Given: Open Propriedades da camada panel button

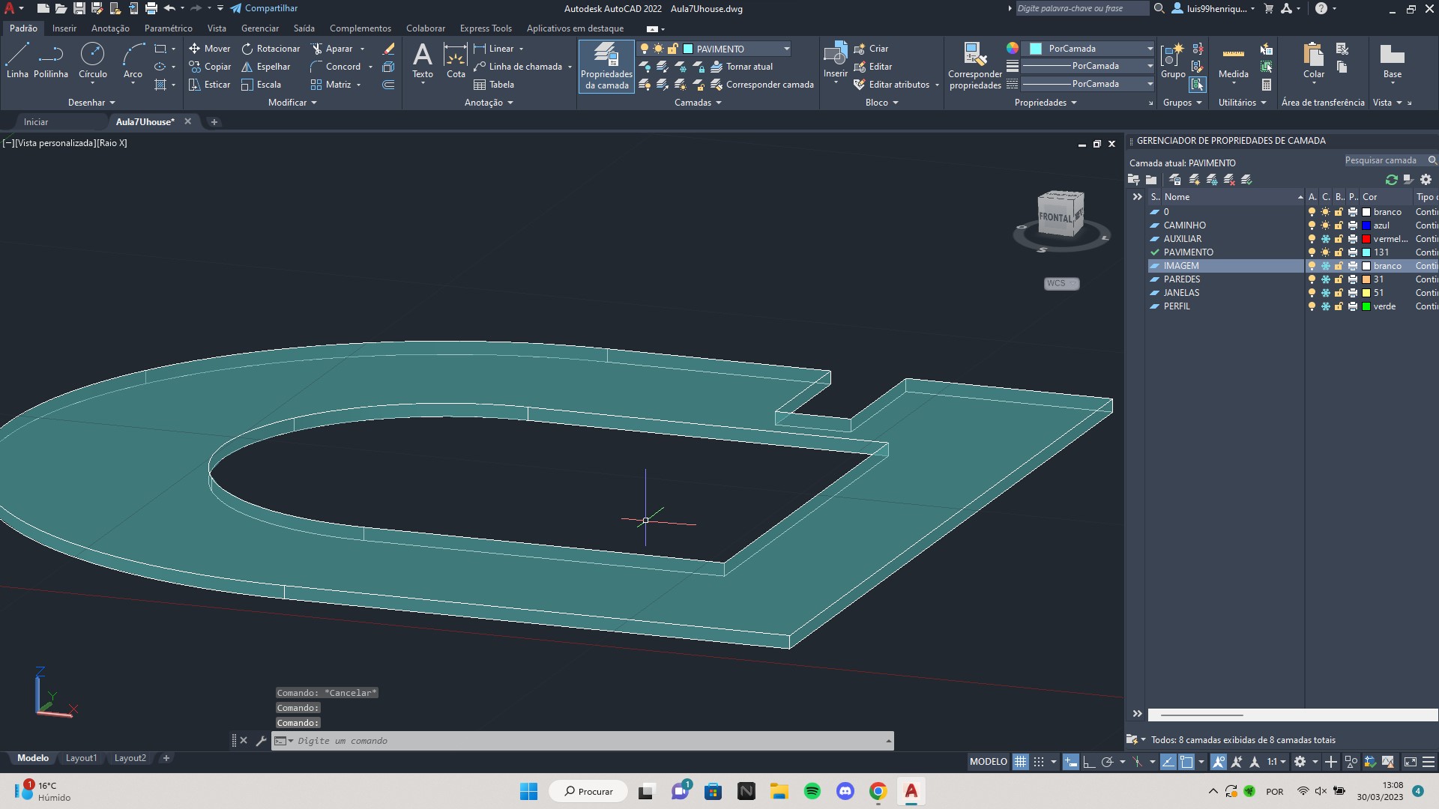Looking at the screenshot, I should [x=606, y=66].
